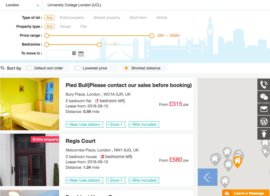The image size is (270, 196).
Task: Click the Price range minimum handle
Action: click(47, 36)
